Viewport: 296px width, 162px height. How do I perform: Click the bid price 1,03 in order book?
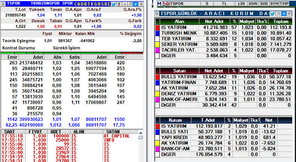pos(57,63)
